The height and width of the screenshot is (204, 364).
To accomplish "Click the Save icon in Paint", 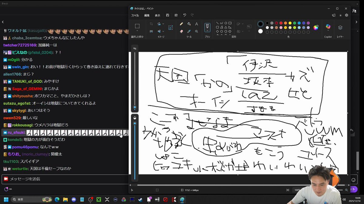I will pos(167,15).
